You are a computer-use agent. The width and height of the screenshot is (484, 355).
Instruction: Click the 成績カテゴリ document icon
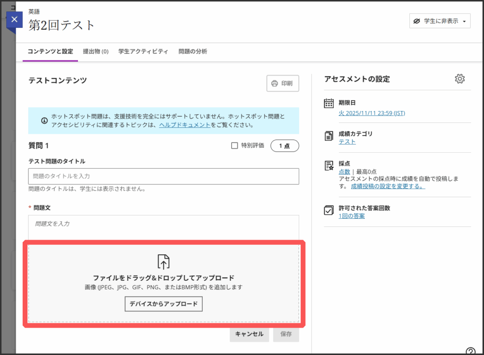329,136
